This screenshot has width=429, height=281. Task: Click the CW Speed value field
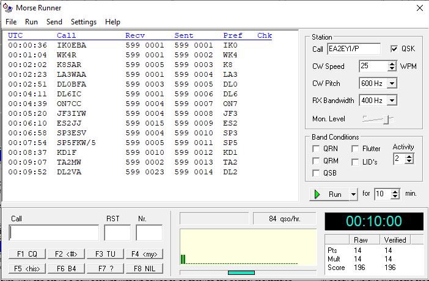(x=373, y=66)
